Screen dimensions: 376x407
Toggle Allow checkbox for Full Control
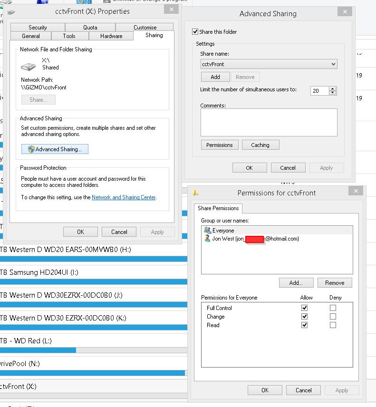pyautogui.click(x=305, y=308)
